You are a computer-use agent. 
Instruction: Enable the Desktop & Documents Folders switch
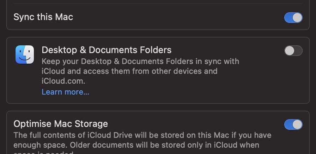tap(293, 51)
